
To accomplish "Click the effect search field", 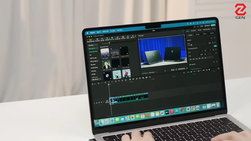I will (118, 42).
